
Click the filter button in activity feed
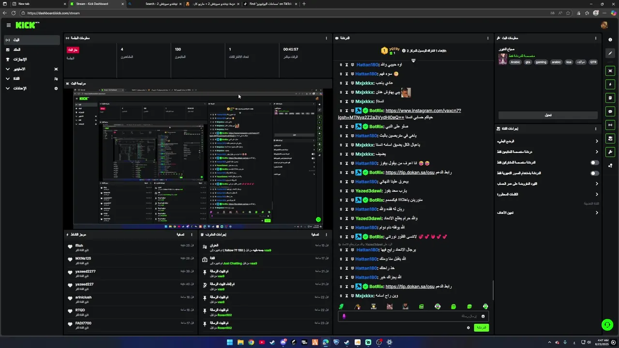[180, 234]
